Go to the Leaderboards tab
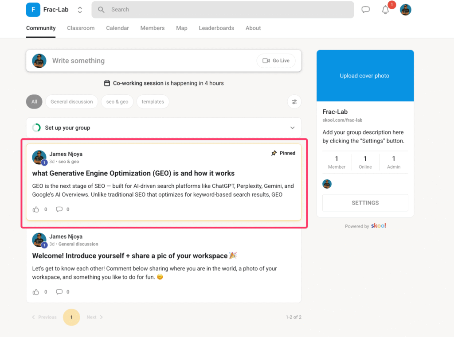 (x=216, y=28)
